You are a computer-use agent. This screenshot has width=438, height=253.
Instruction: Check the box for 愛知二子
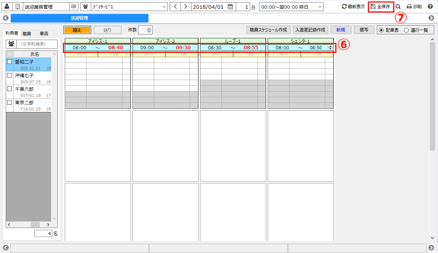(10, 62)
